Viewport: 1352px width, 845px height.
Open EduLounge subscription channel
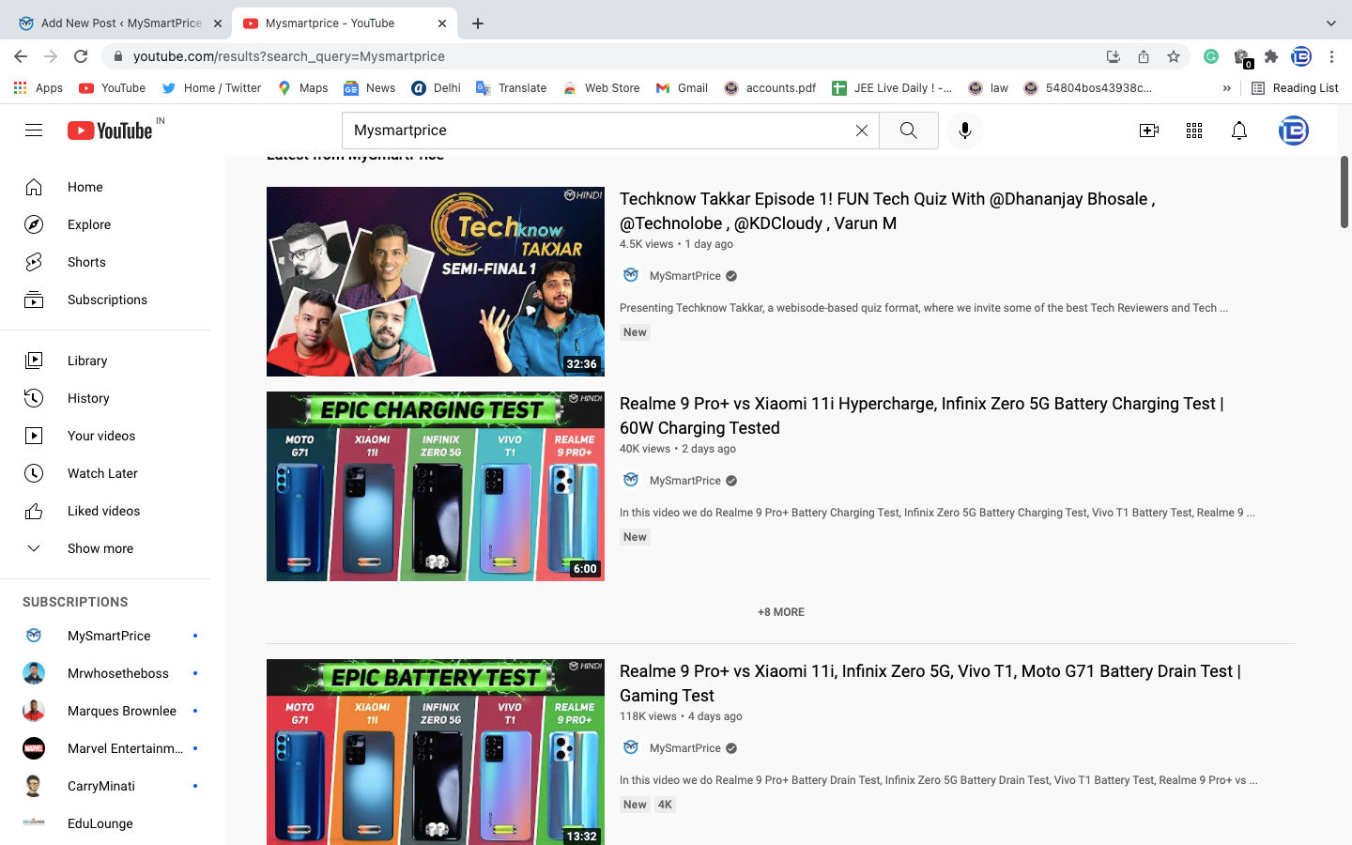tap(105, 823)
